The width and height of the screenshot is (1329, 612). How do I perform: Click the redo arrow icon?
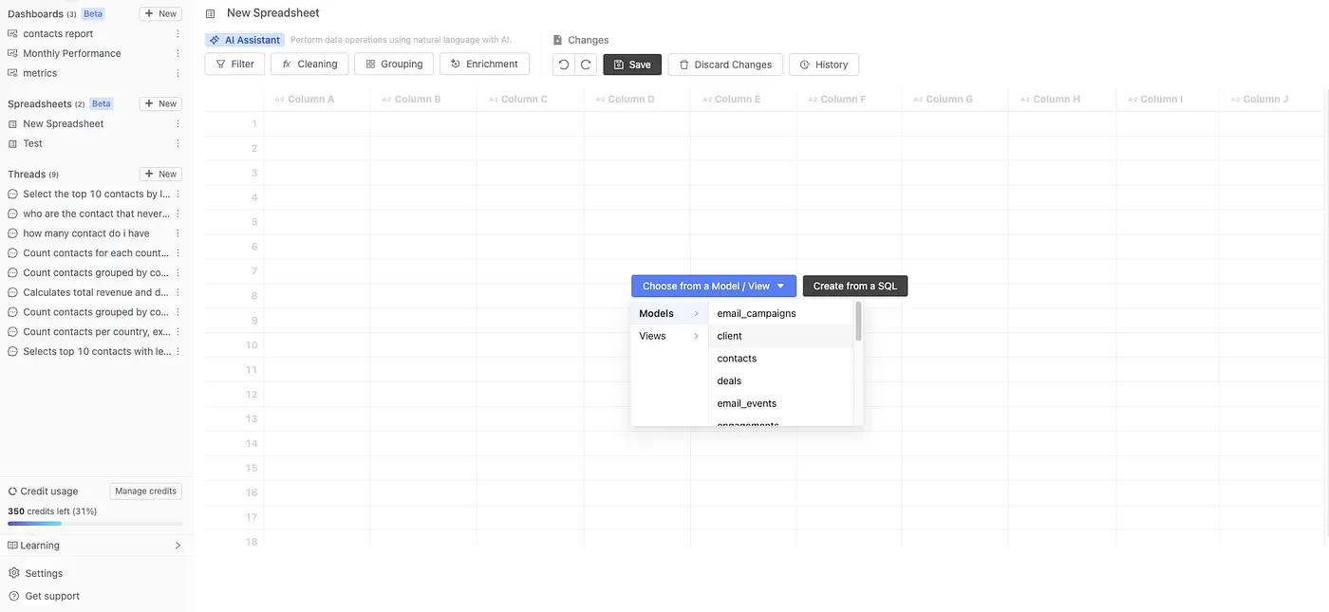pos(586,65)
